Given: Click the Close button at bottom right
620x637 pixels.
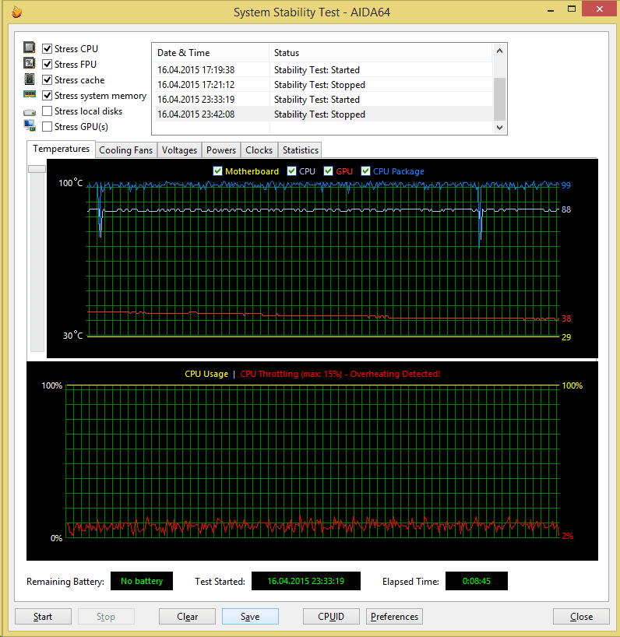Looking at the screenshot, I should coord(581,616).
